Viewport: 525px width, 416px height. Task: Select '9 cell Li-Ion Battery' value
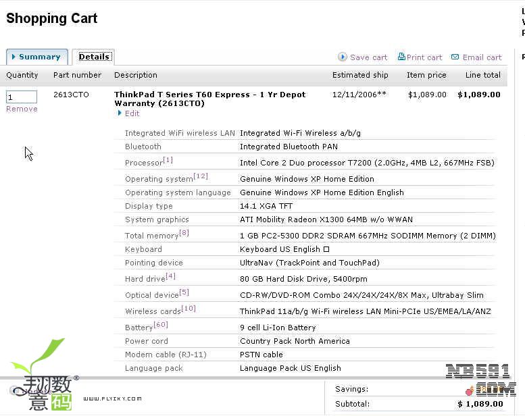[278, 328]
